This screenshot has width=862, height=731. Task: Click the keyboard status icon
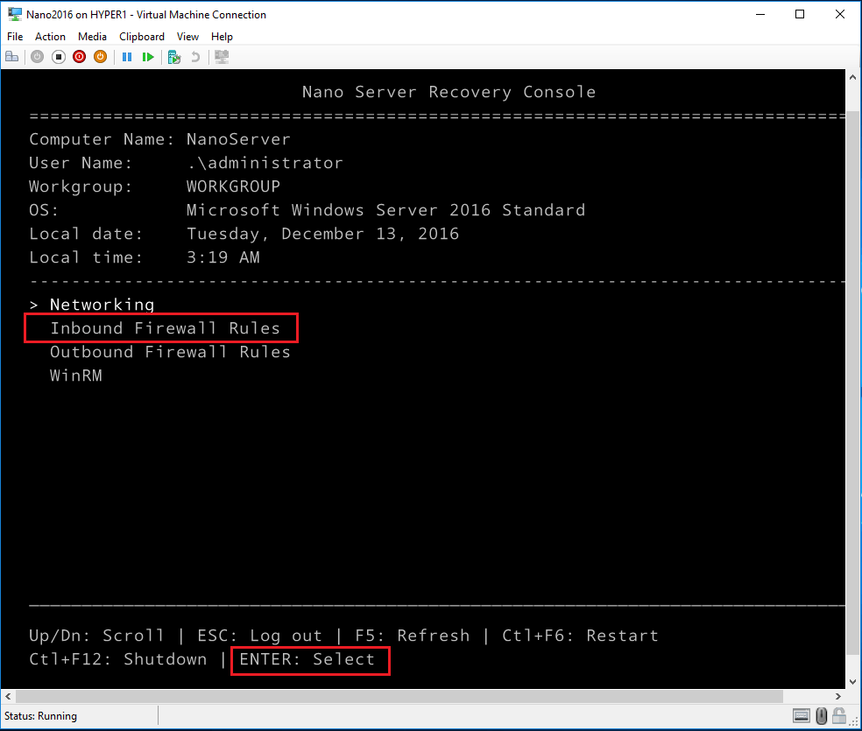[802, 716]
